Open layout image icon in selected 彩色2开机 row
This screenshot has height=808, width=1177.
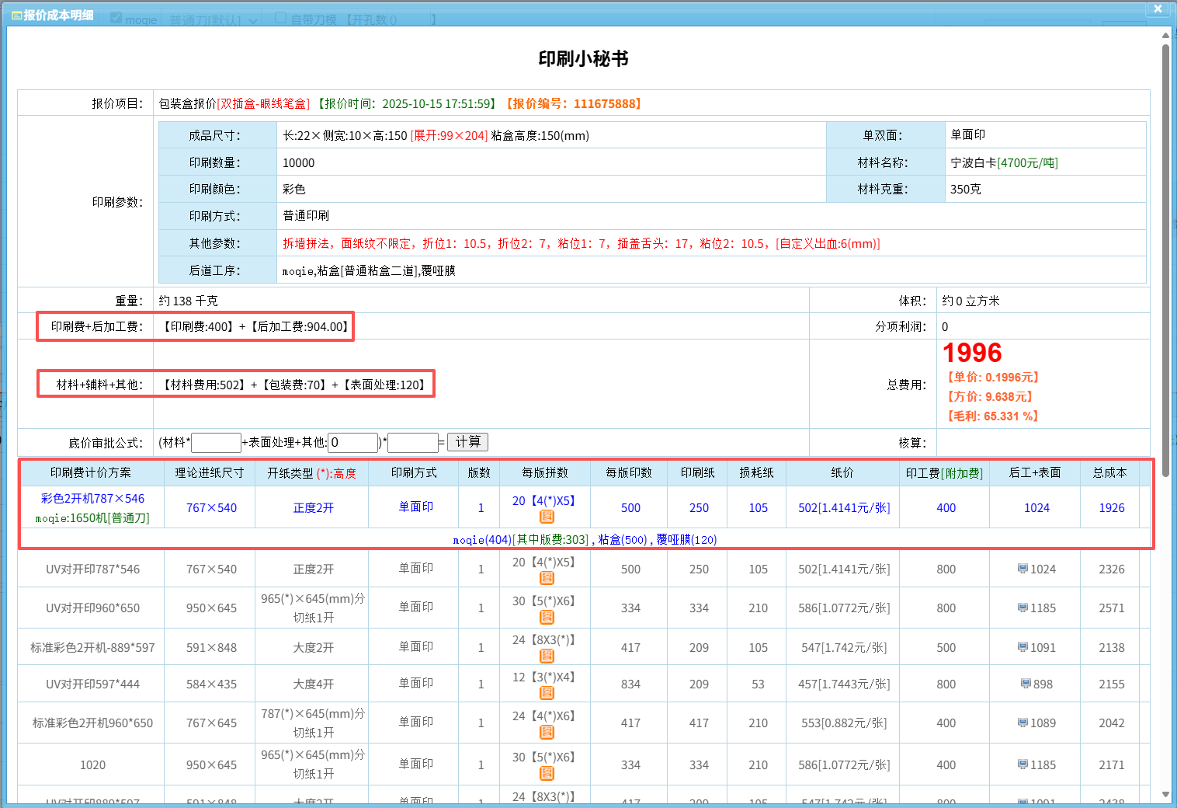tap(547, 517)
